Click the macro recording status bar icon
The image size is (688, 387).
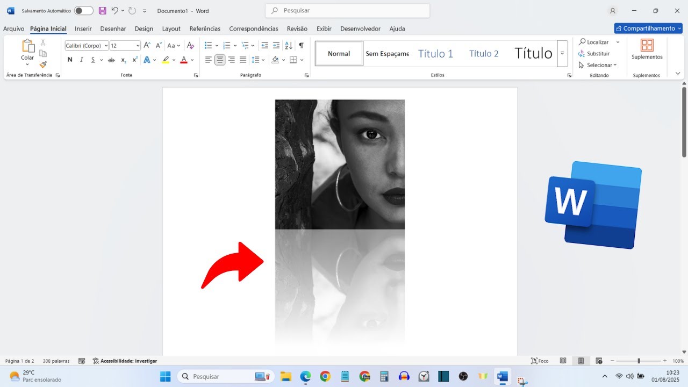[82, 361]
